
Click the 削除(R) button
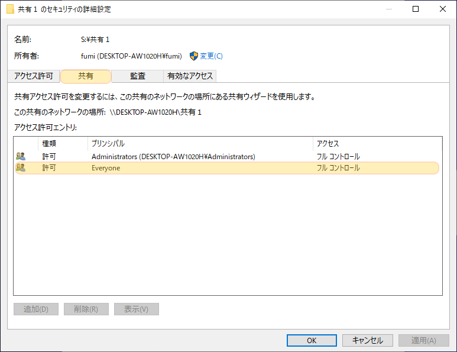click(86, 309)
